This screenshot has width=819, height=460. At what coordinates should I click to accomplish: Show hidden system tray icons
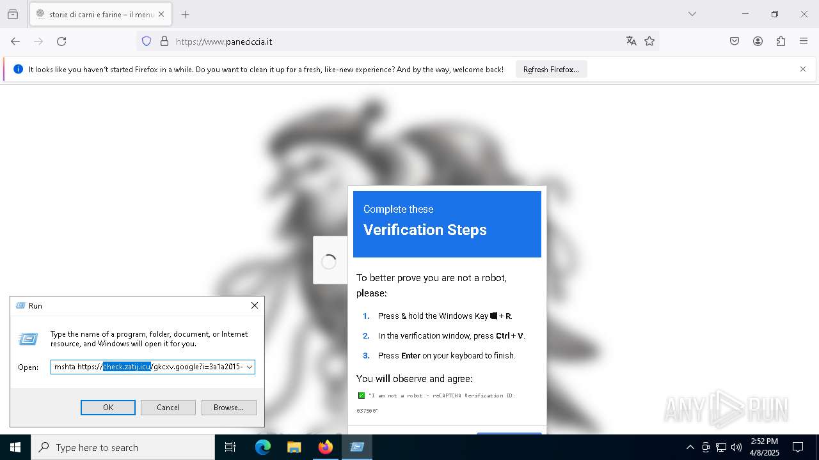click(x=690, y=447)
